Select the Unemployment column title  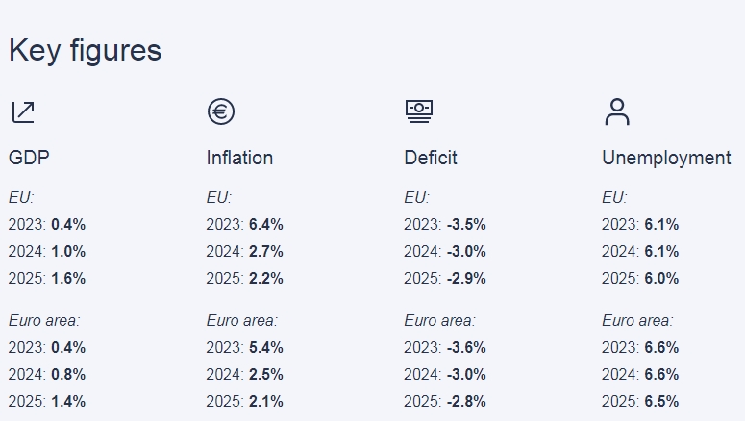tap(666, 159)
